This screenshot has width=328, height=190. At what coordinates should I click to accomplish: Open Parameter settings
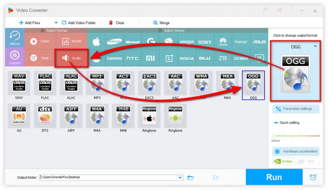tap(296, 109)
